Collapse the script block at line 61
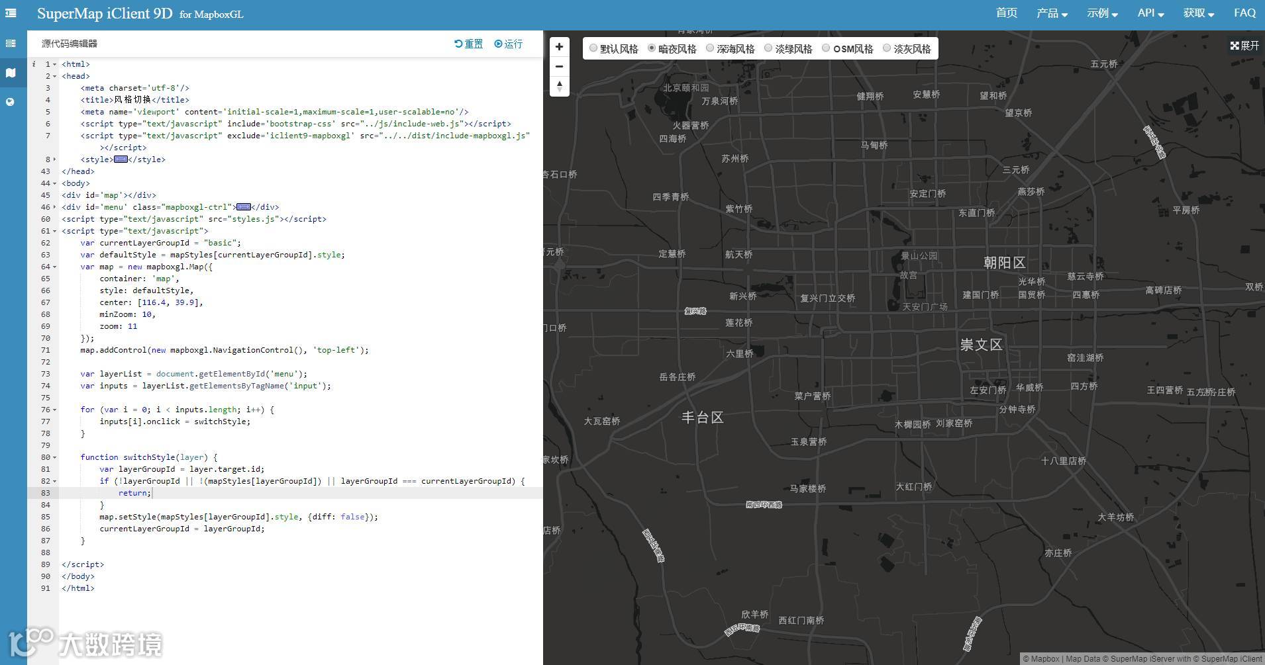This screenshot has height=665, width=1265. (54, 231)
